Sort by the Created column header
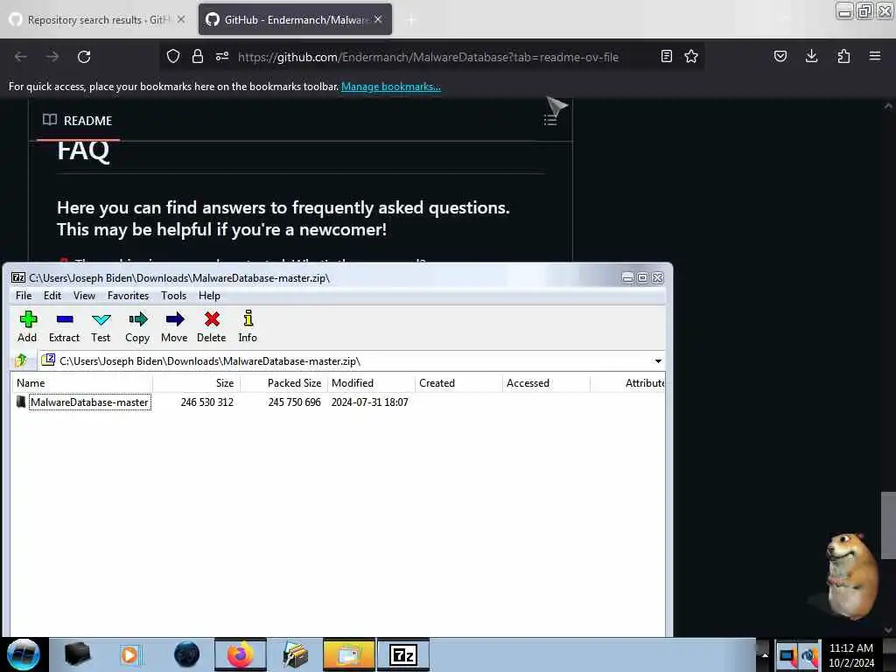 tap(458, 383)
